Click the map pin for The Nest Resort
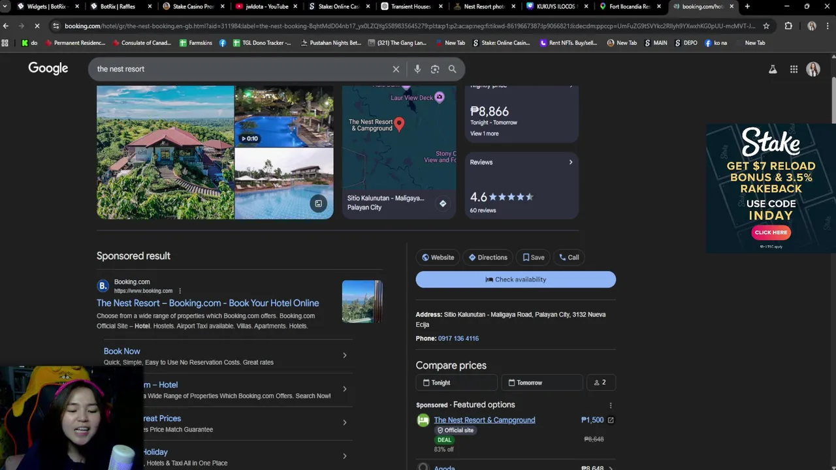 (399, 124)
